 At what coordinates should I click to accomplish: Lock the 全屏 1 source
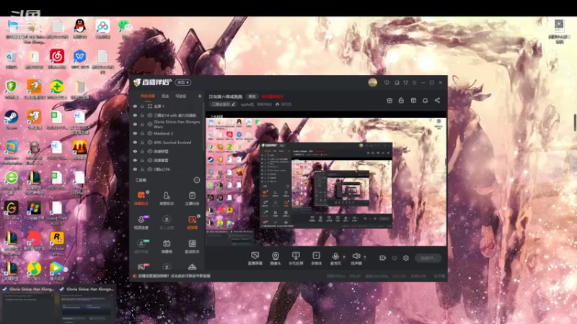click(142, 106)
